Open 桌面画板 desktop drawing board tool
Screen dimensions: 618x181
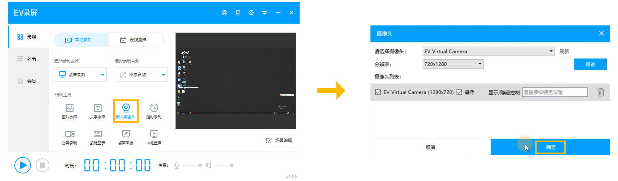(x=126, y=137)
